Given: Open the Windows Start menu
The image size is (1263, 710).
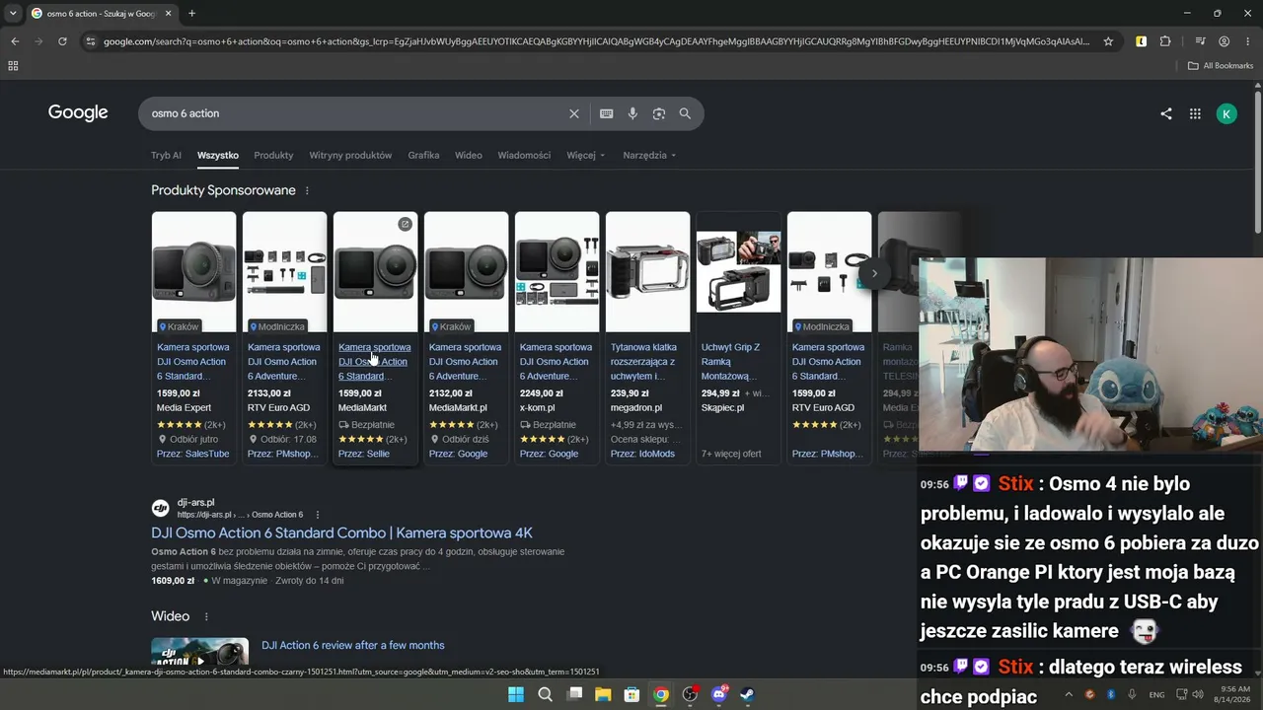Looking at the screenshot, I should [516, 694].
